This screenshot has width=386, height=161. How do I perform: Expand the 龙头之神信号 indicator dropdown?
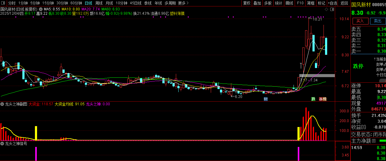[2, 143]
